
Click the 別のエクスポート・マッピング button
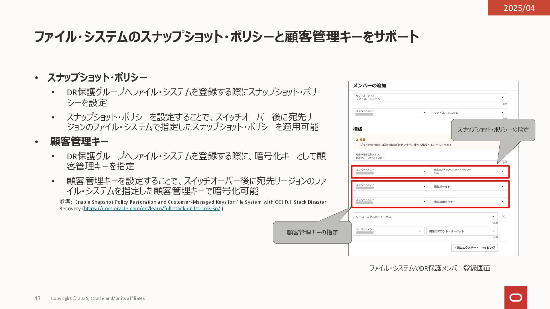point(474,248)
